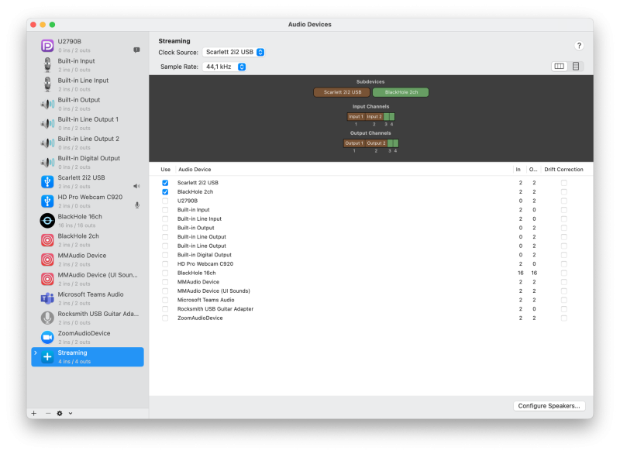Click the default output speaker indicator on Scarlett 2i2
Viewport: 620px width, 454px height.
[136, 186]
